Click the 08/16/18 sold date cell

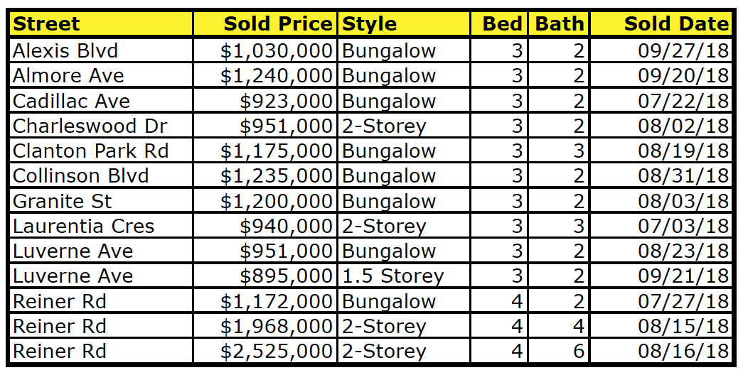[661, 352]
